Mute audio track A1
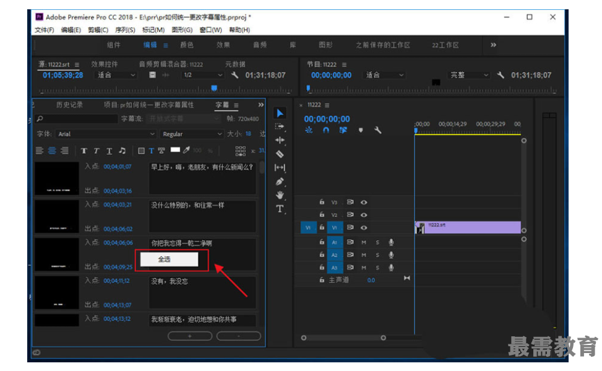 [x=364, y=242]
